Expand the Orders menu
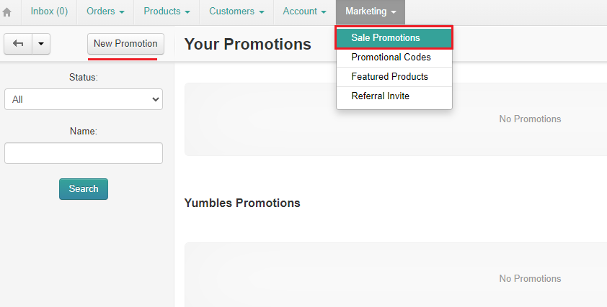607x307 pixels. click(x=105, y=12)
